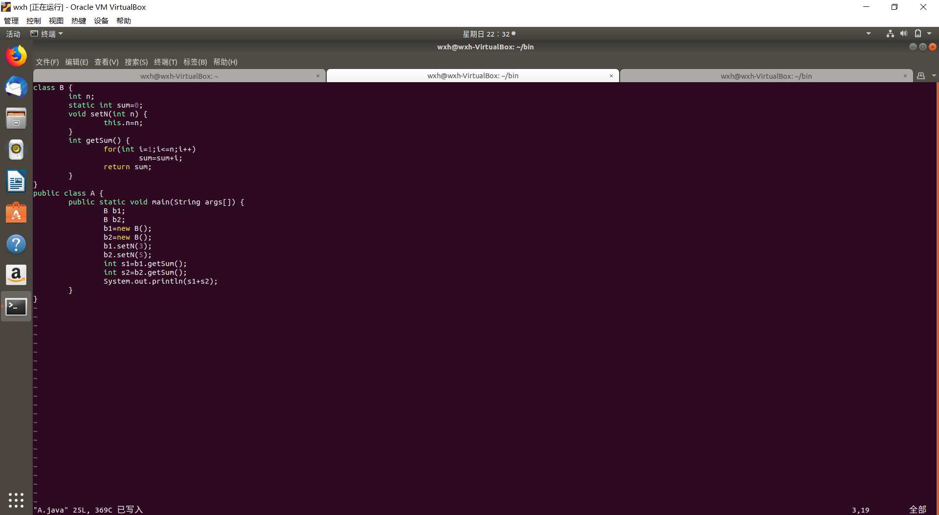Launch Firefox from the Ubuntu dock
This screenshot has height=515, width=939.
coord(16,56)
